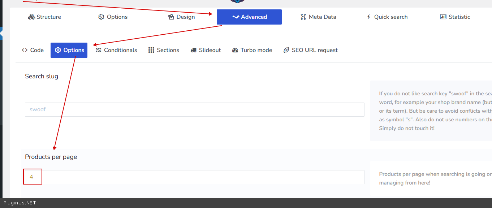Click the SEO URL request link icon
Screen dimensions: 492x208
click(286, 50)
